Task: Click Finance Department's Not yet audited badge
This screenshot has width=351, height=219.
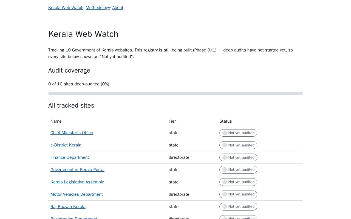Action: (x=238, y=157)
